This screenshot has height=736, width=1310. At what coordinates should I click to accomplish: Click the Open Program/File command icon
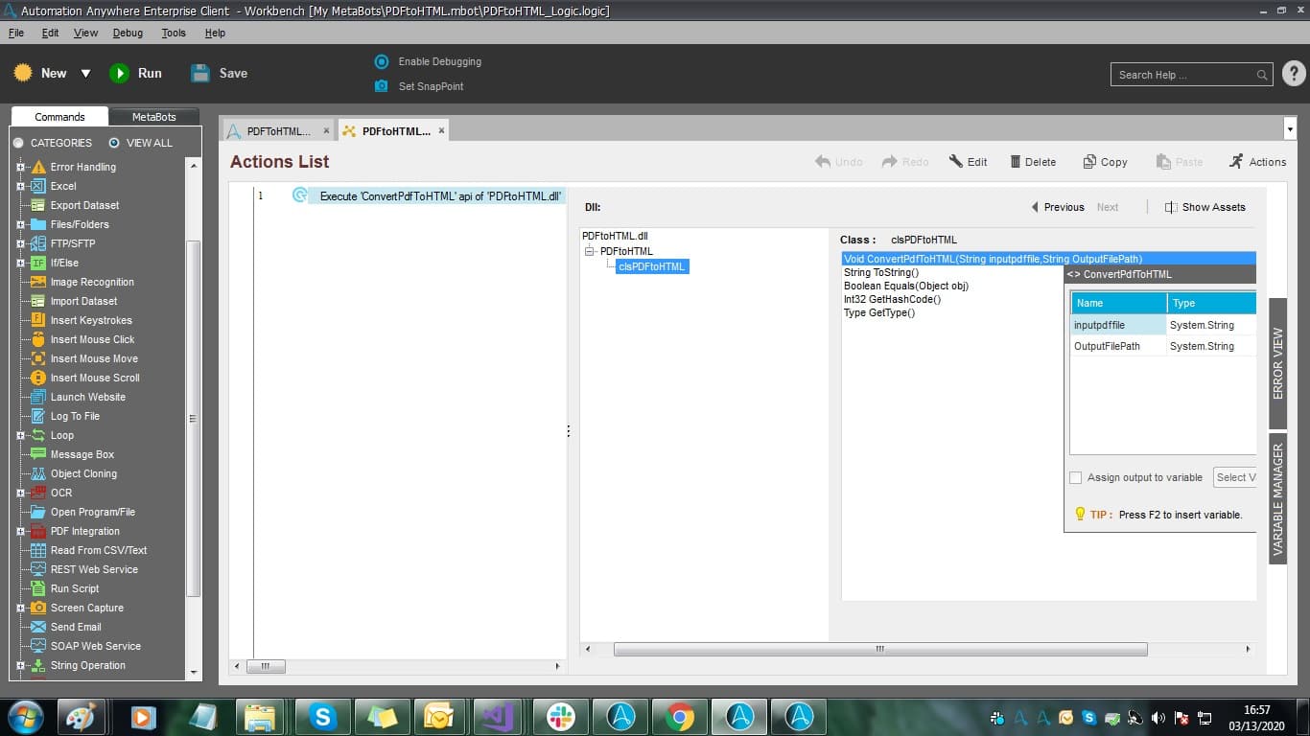38,512
